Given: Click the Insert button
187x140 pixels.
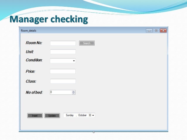Looking at the screenshot, I should [x=35, y=116].
